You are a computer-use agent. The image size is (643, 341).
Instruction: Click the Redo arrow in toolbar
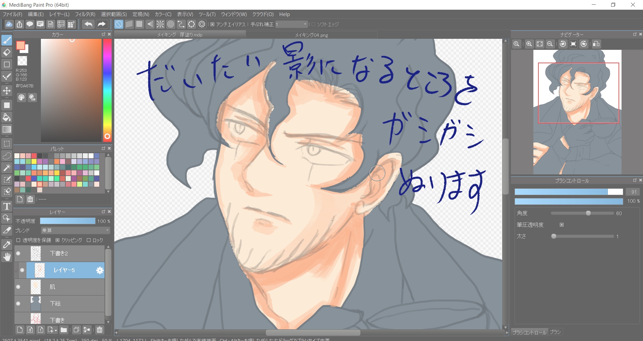101,24
